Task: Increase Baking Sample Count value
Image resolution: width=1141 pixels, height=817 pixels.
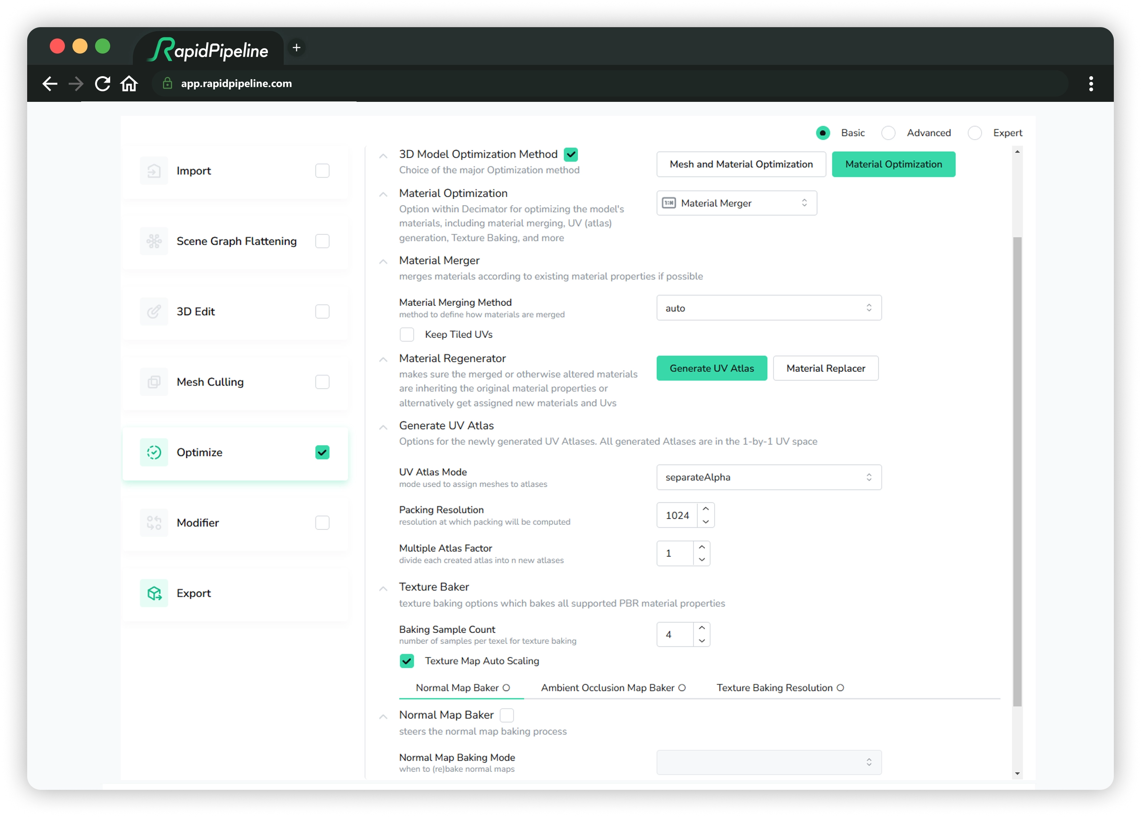Action: pos(702,628)
